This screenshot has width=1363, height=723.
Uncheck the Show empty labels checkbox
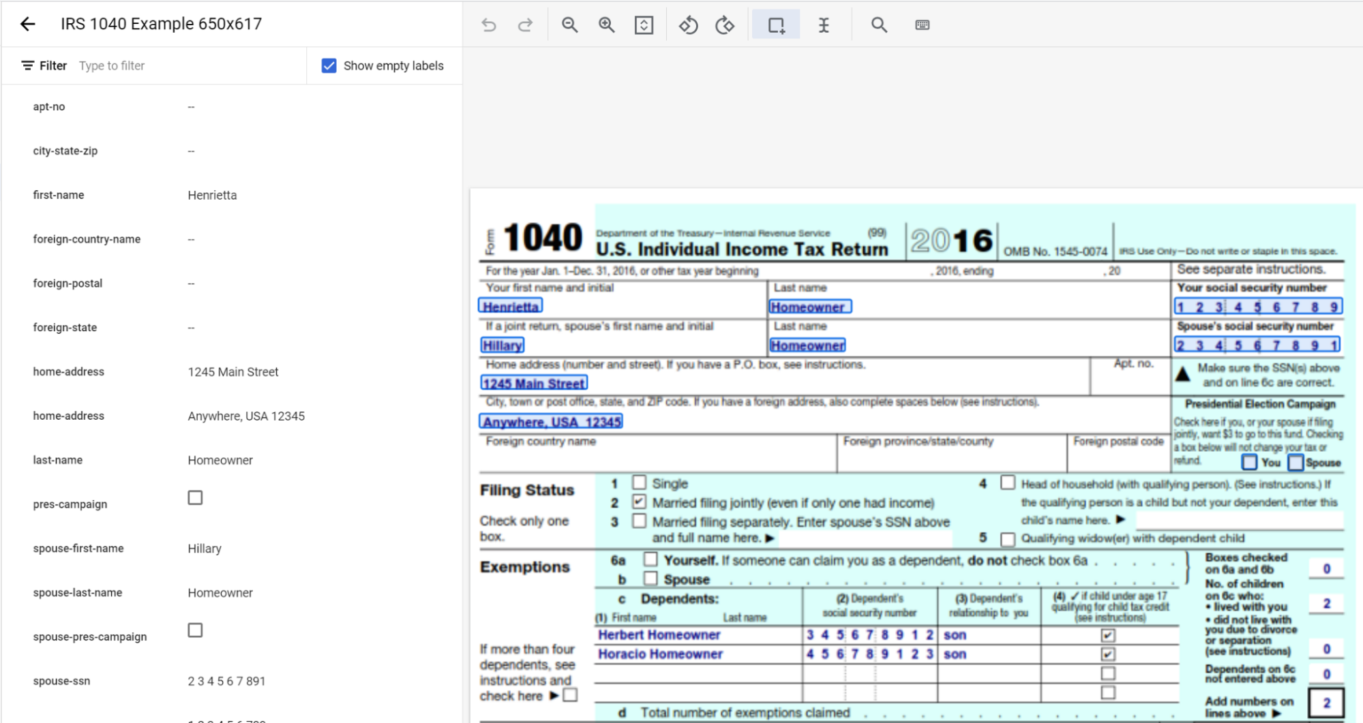click(329, 65)
